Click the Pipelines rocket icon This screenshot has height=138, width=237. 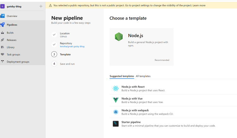(3, 25)
